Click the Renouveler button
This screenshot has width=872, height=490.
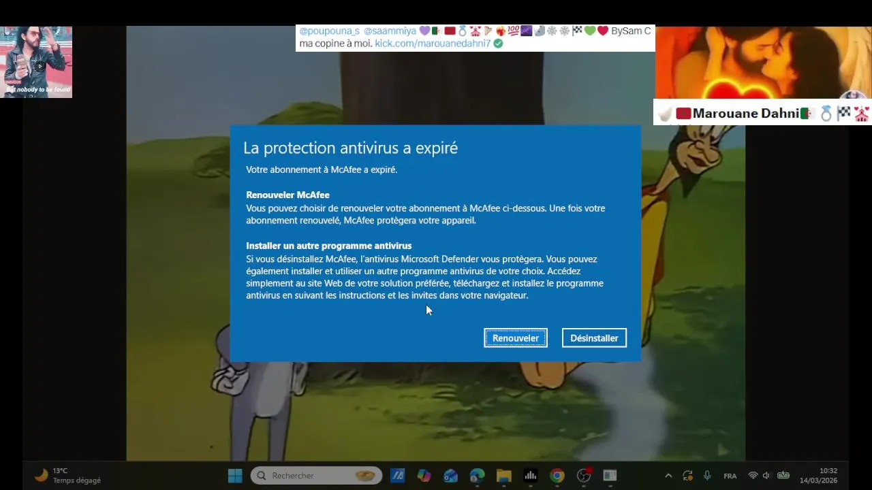[516, 338]
